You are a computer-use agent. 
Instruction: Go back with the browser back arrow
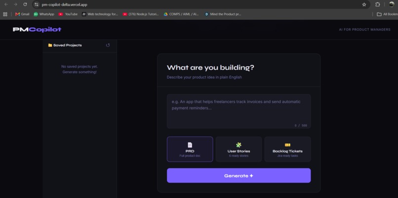coord(6,4)
